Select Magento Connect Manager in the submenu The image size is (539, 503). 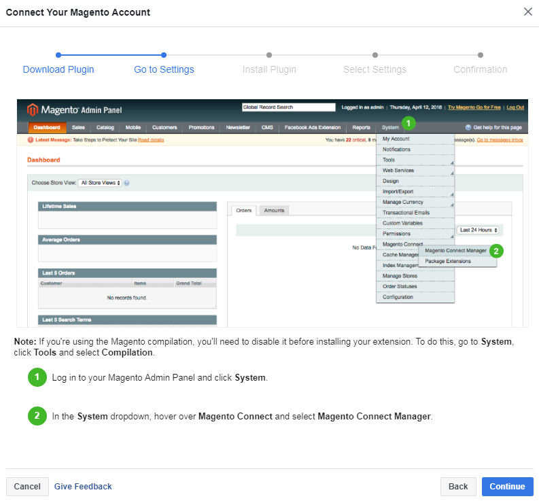[x=455, y=251]
